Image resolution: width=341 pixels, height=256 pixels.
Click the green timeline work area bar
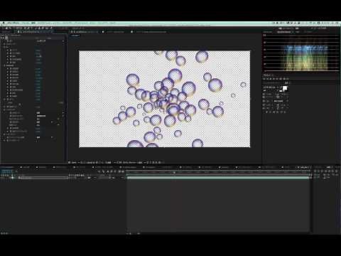218,178
